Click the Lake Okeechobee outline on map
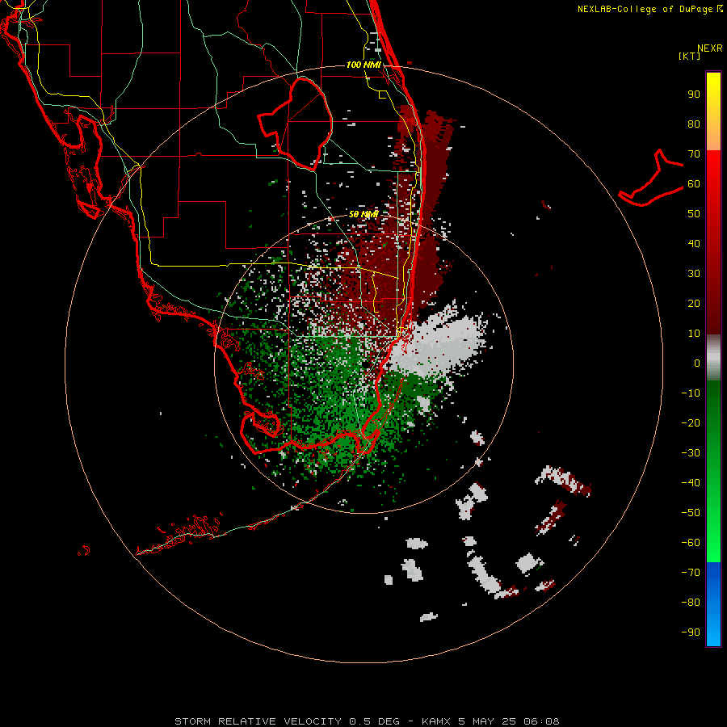The image size is (727, 727). pos(296,124)
